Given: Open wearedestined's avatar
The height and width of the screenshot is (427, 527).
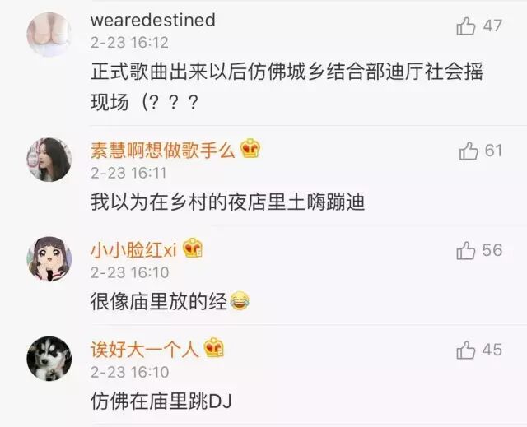Looking at the screenshot, I should point(49,35).
